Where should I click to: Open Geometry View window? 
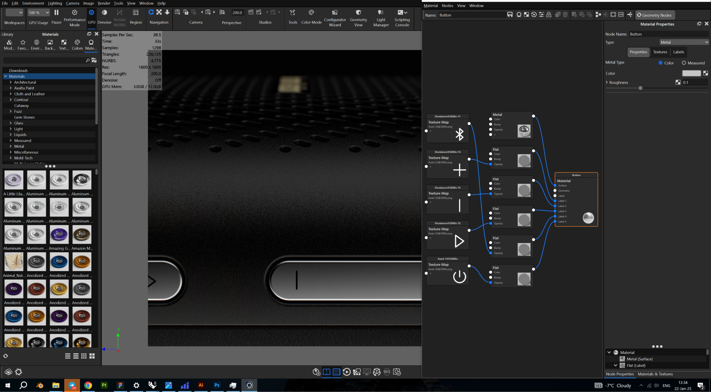pyautogui.click(x=358, y=13)
